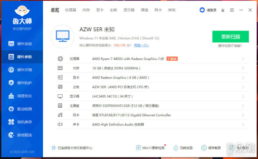This screenshot has width=258, height=159.
Task: Expand the 网卡 row chevron
Action: (x=243, y=115)
